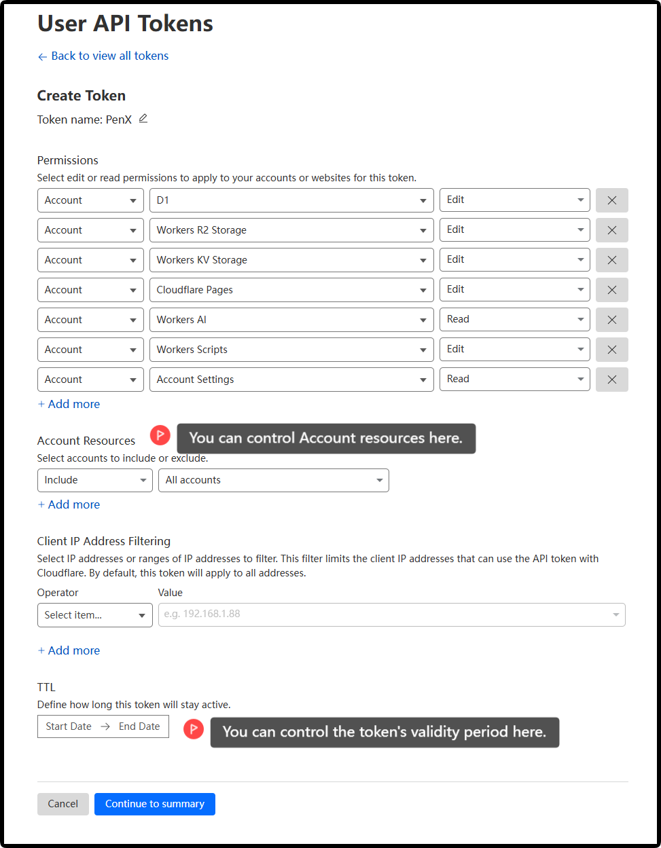
Task: Open the IP filter Operator dropdown
Action: coord(94,615)
